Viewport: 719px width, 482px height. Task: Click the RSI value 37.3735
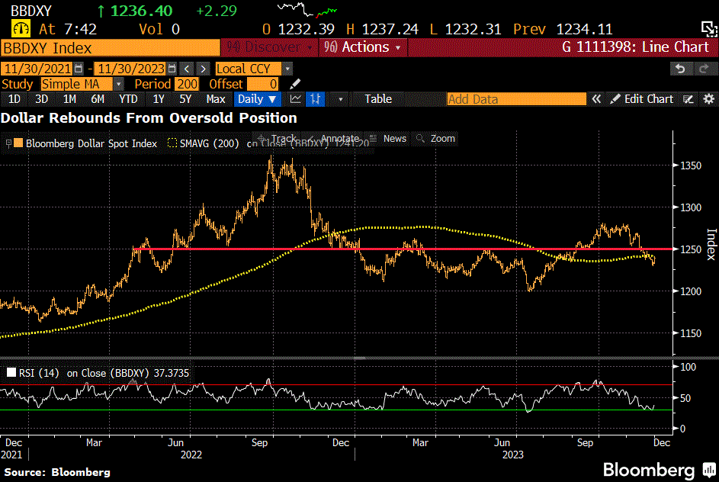[171, 373]
